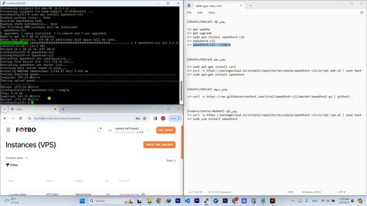Image resolution: width=367 pixels, height=206 pixels.
Task: Click the 100% zoom status in Notepad
Action: pos(291,192)
